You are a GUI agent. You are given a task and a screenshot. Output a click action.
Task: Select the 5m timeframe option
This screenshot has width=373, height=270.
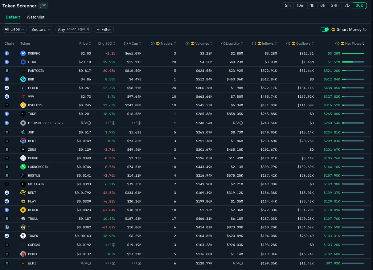click(x=288, y=6)
